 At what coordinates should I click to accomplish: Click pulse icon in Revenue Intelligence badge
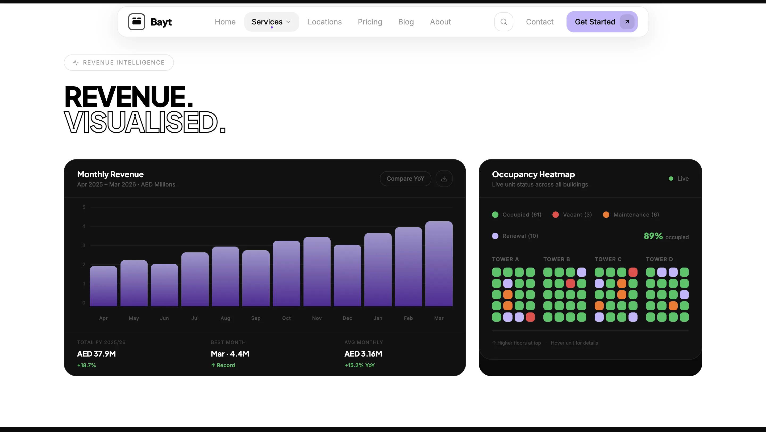[x=76, y=63]
